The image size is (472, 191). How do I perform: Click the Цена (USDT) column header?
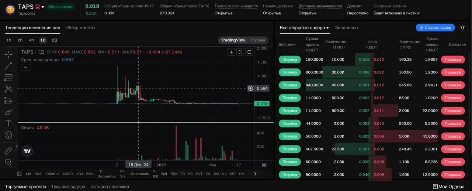372,44
